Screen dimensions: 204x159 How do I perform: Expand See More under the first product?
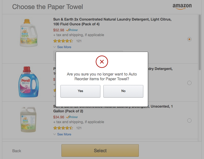tap(64, 47)
